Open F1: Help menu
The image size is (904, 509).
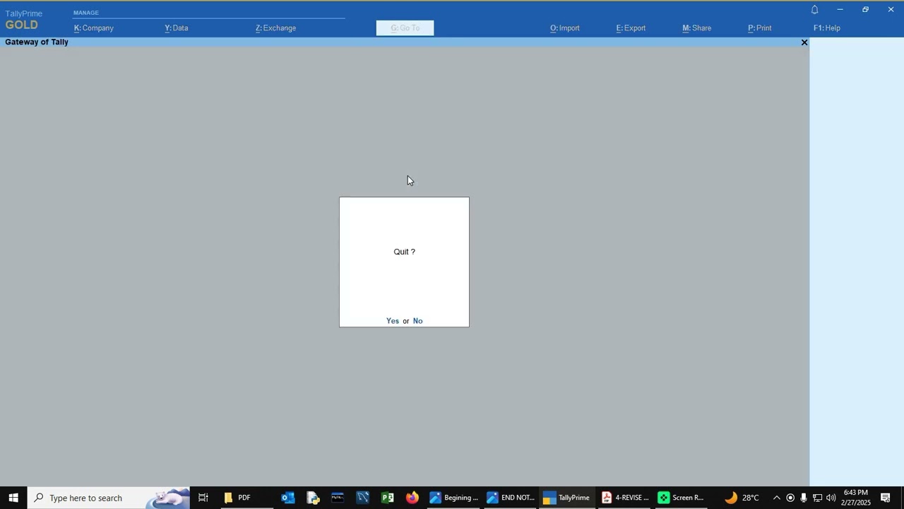[x=827, y=28]
